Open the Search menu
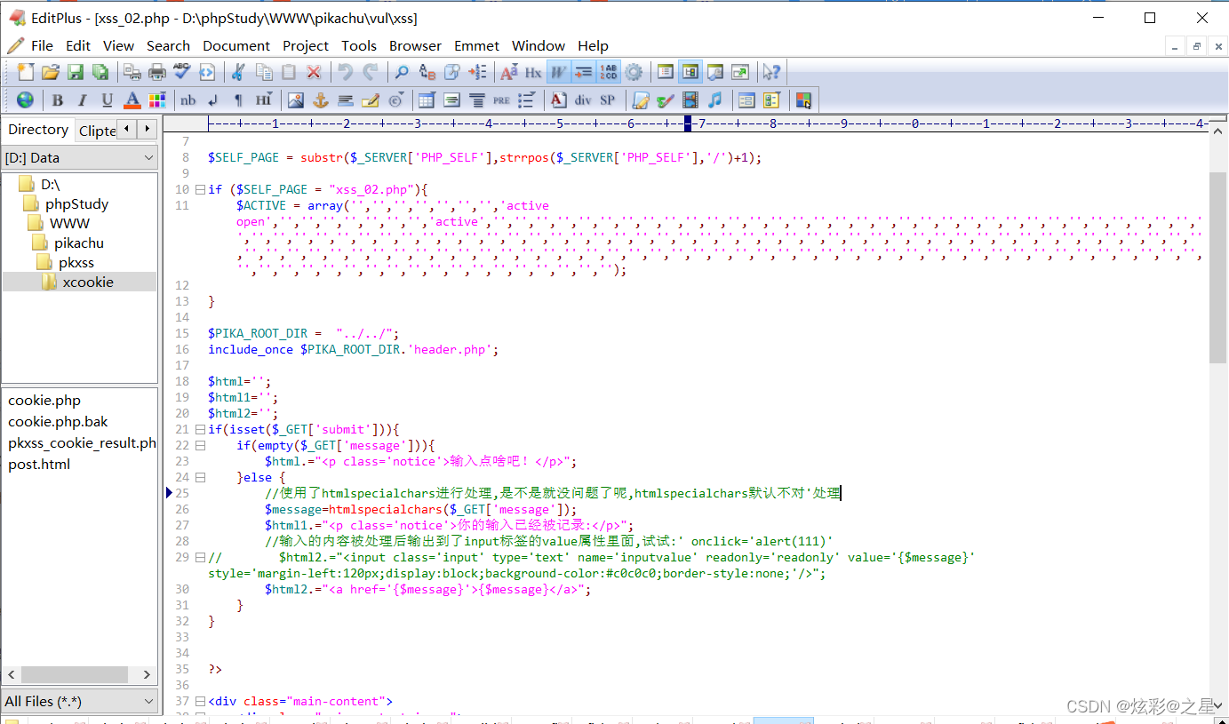Viewport: 1229px width, 724px height. 168,45
